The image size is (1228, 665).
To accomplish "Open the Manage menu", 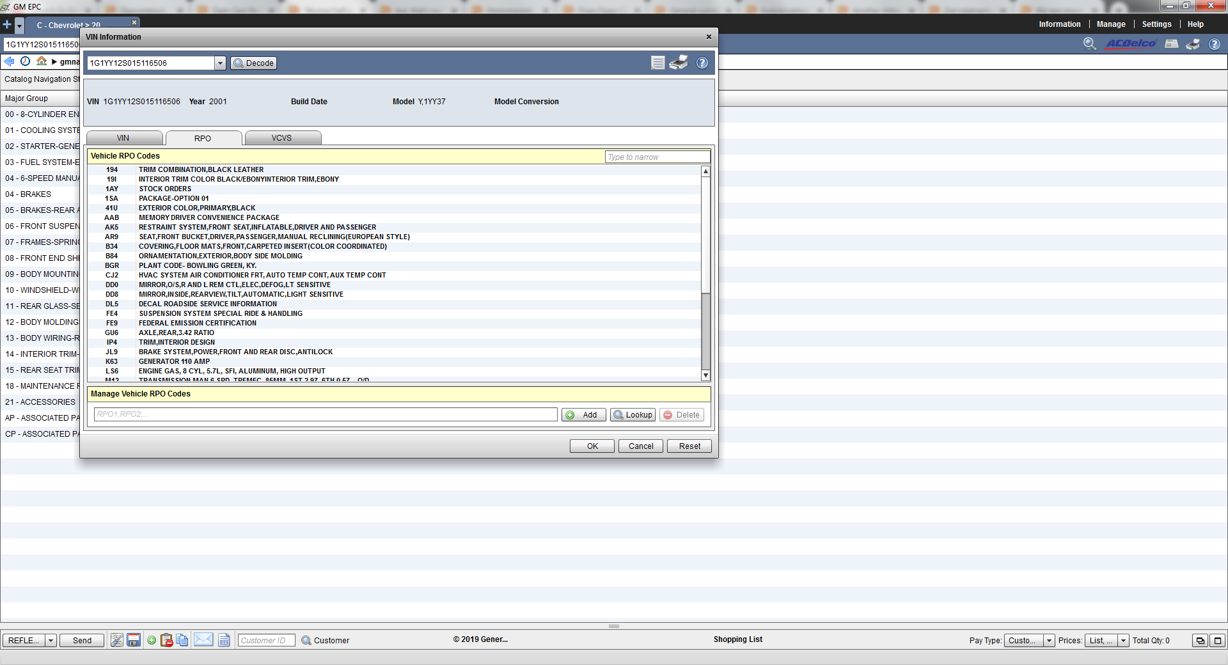I will pyautogui.click(x=1111, y=24).
